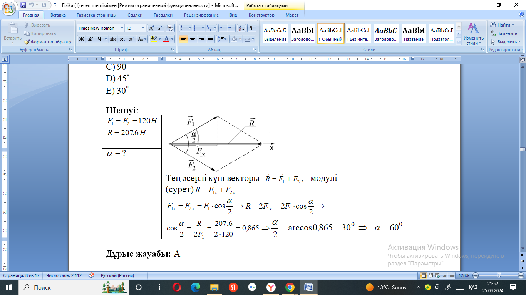526x295 pixels.
Task: Save the document from Quick Access toolbar
Action: point(23,5)
